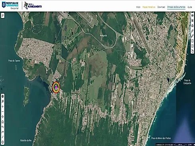Select the pencil draw tool
Screen dimensions: 195x146
[193, 36]
